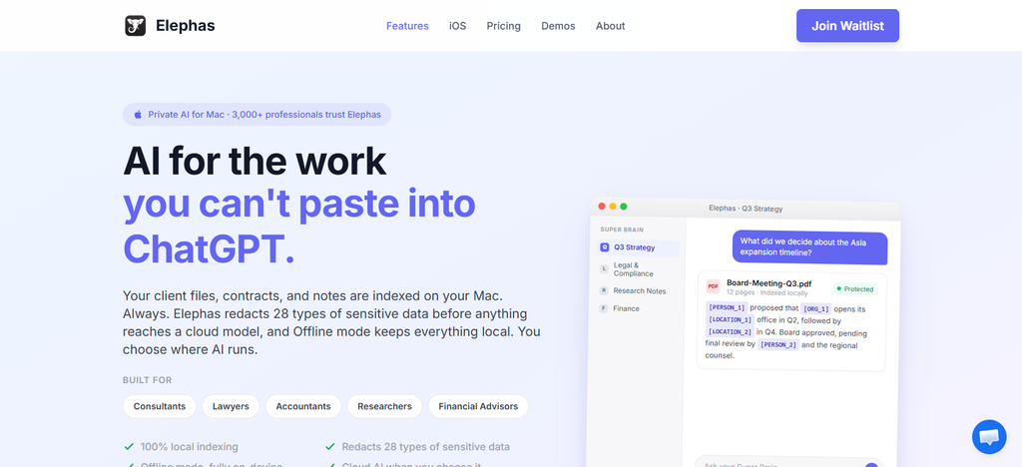This screenshot has height=467, width=1022.
Task: Click the green check beside 100% local indexing
Action: tap(129, 447)
